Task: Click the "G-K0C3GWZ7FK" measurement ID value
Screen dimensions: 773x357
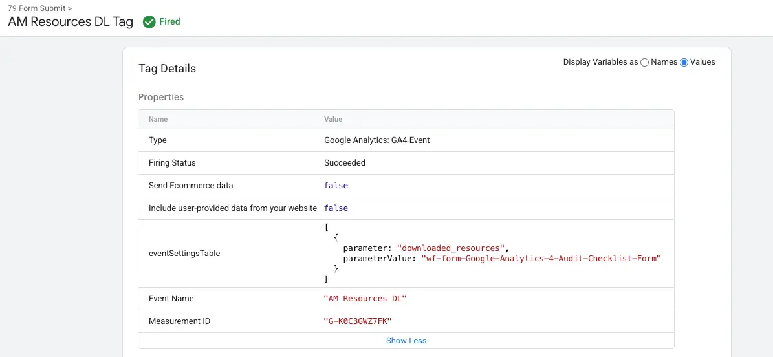Action: (358, 321)
